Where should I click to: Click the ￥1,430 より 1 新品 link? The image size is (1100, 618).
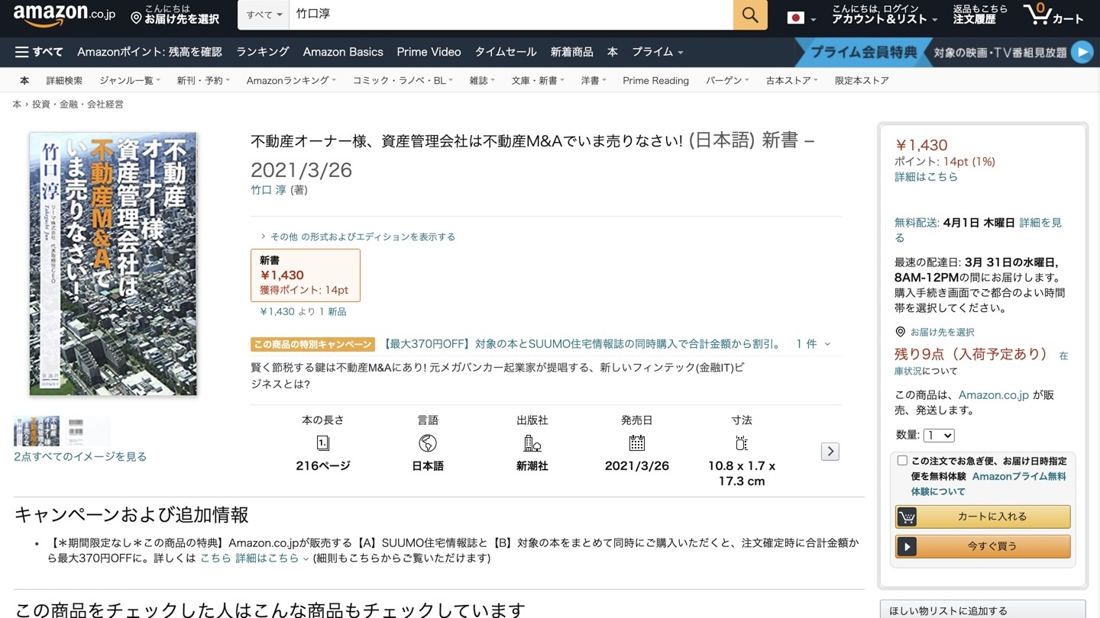coord(303,312)
